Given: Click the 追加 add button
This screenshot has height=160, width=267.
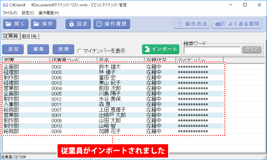Looking at the screenshot, I should tap(13, 49).
